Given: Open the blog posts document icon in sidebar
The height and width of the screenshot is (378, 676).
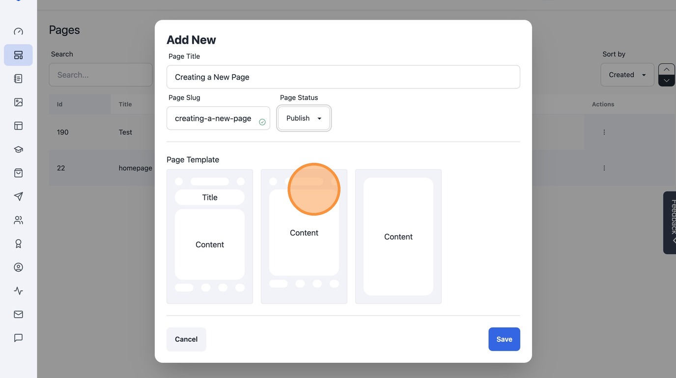Looking at the screenshot, I should (x=18, y=79).
